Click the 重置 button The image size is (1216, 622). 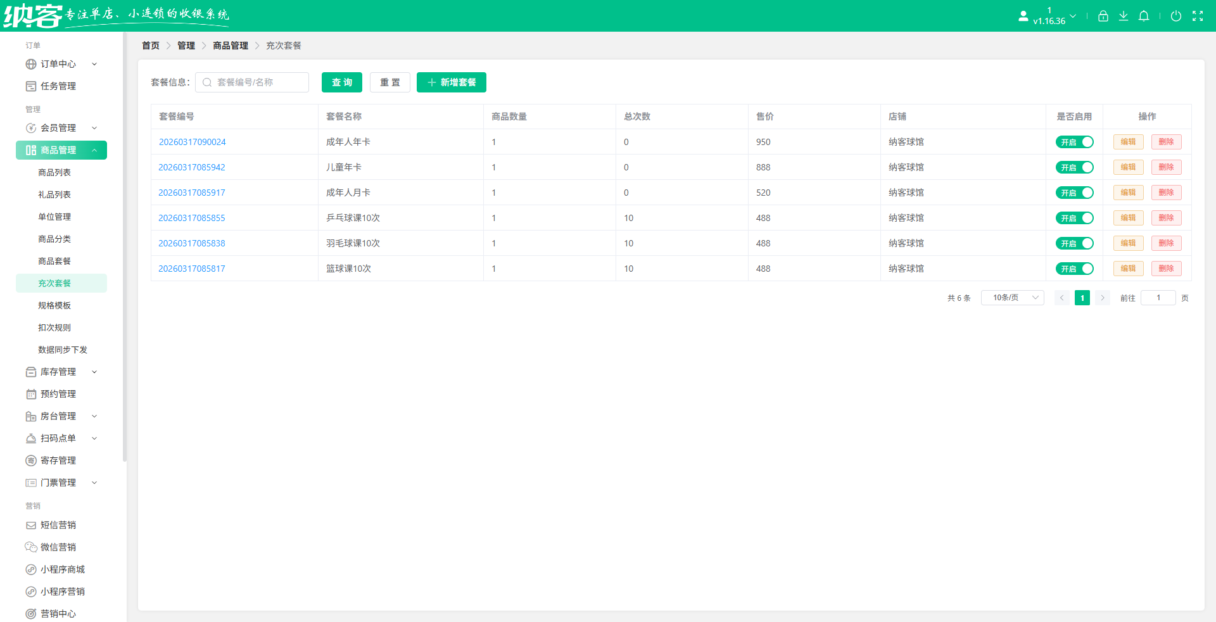coord(390,82)
